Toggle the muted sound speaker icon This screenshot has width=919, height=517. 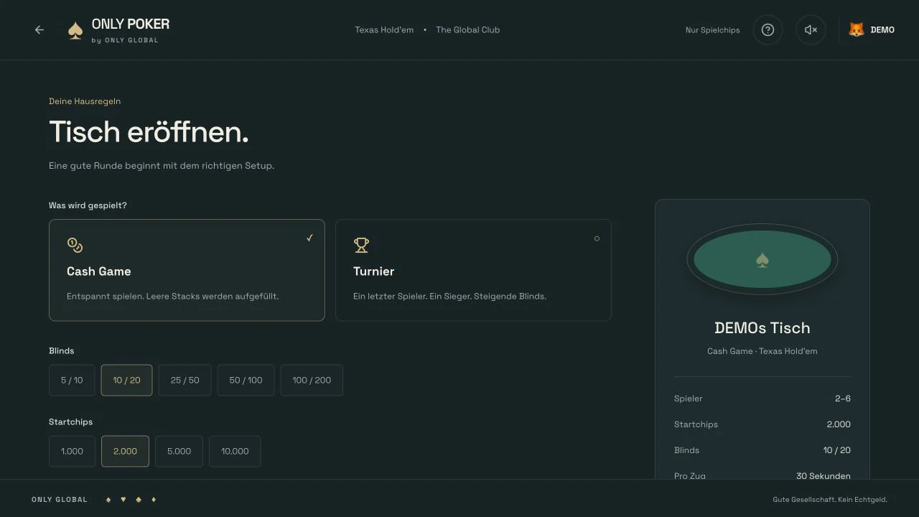click(811, 30)
